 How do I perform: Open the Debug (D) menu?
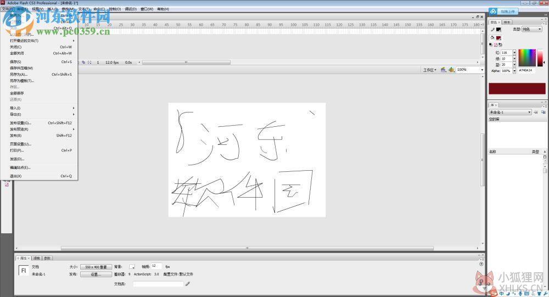pos(131,9)
